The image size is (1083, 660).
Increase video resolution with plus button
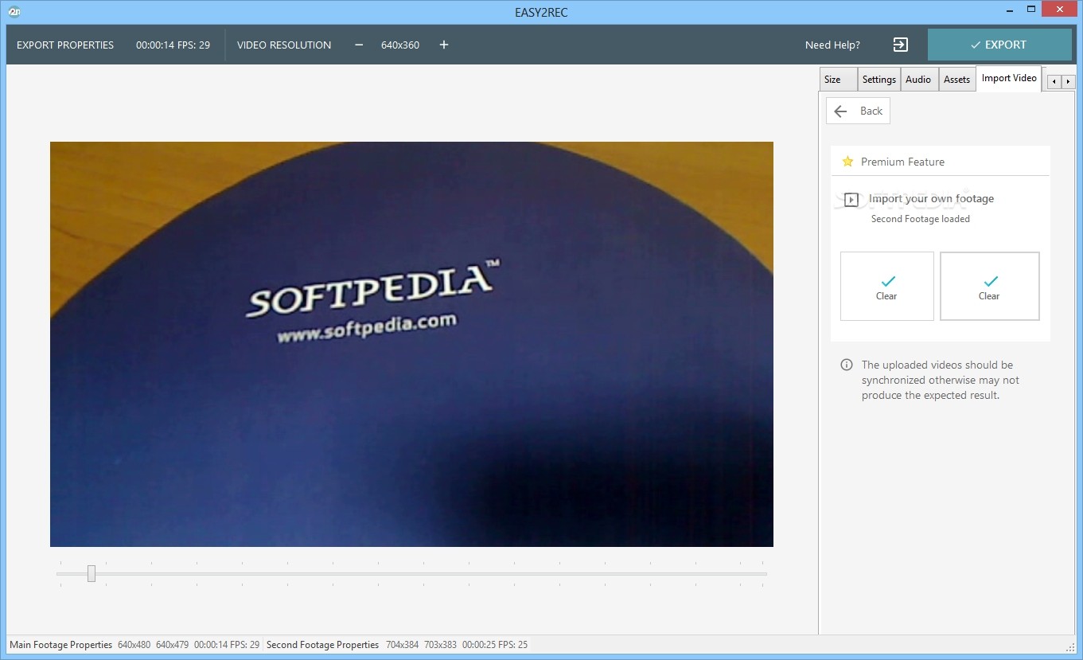[x=444, y=45]
